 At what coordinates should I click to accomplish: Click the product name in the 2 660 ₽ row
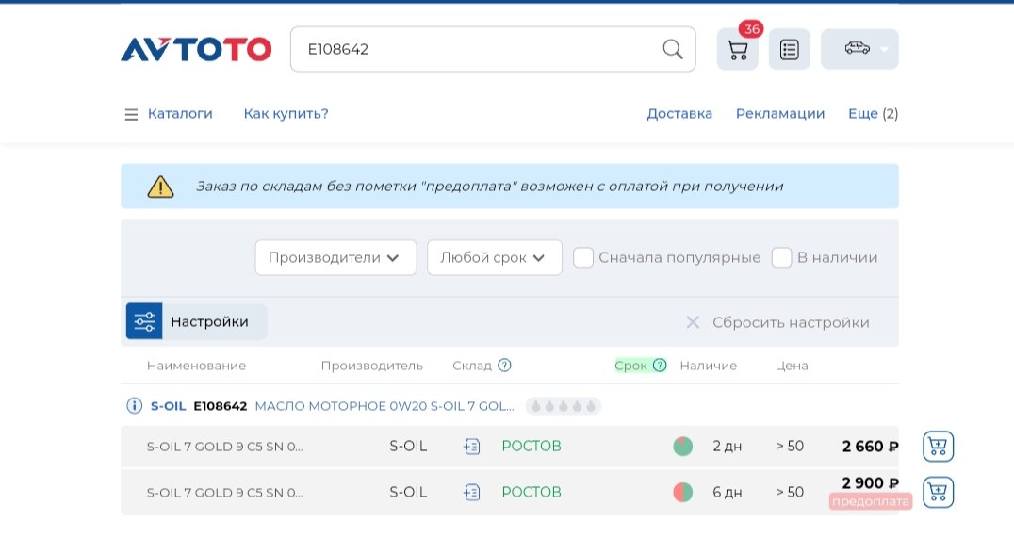point(225,447)
